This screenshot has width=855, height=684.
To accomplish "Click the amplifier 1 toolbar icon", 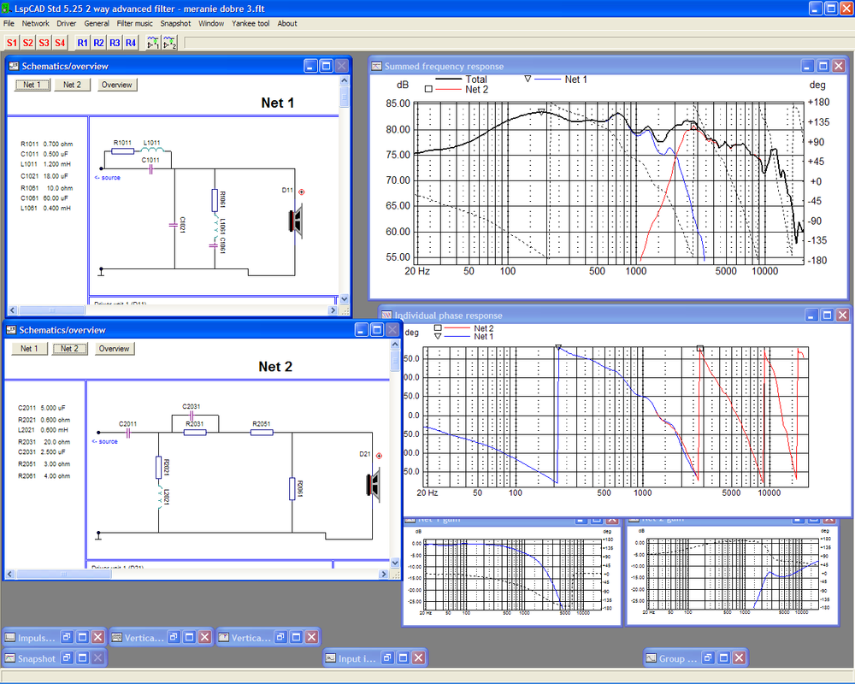I will (x=154, y=43).
